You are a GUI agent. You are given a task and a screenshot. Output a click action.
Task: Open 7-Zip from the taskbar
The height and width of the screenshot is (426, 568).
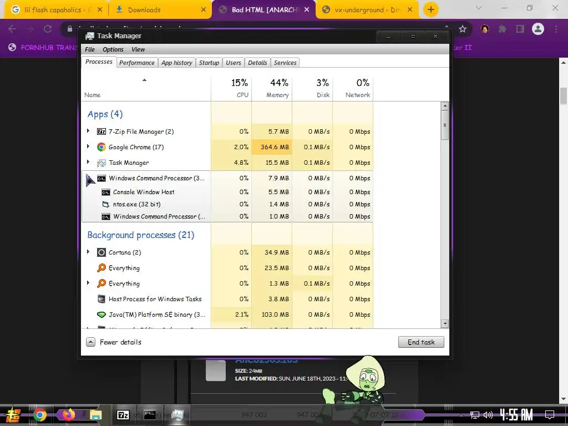(123, 415)
